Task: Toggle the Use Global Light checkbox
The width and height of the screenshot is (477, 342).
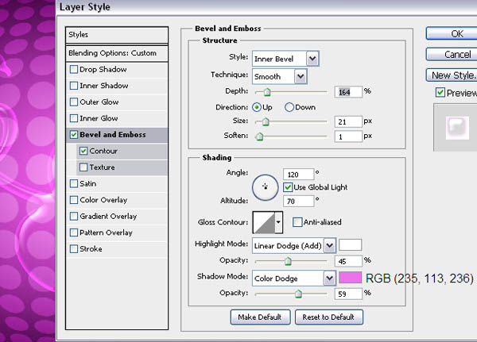Action: click(x=289, y=186)
